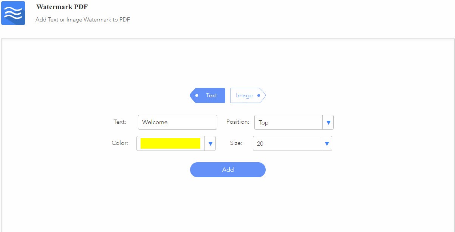
Task: Click the Add Text or Image Watermark subtitle
Action: [83, 20]
